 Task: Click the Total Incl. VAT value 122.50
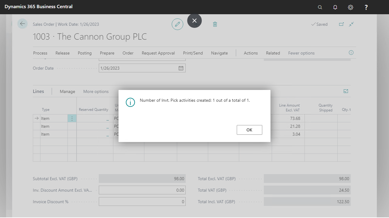[307, 202]
